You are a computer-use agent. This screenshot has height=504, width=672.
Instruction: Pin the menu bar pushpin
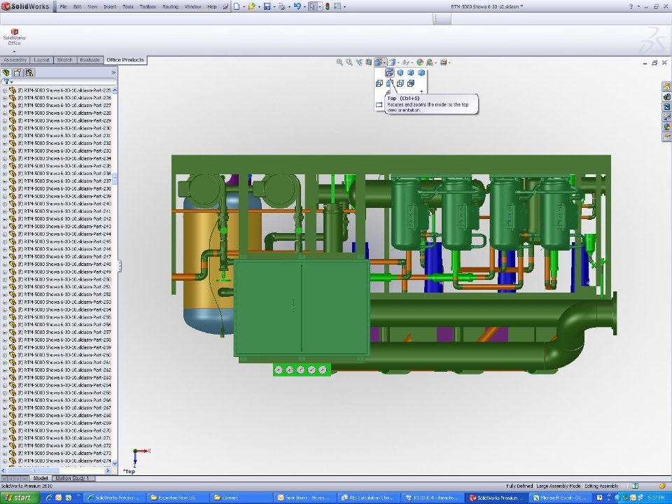tap(225, 6)
